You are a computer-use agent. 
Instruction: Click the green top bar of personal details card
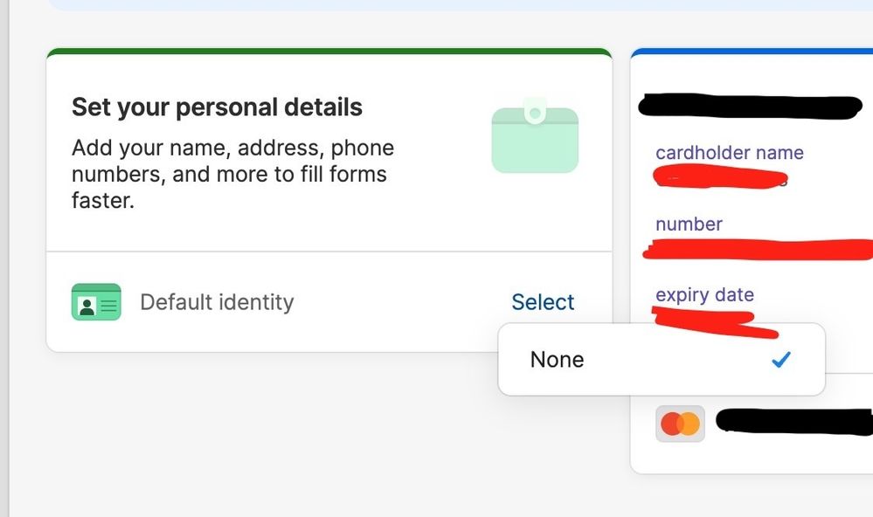click(329, 52)
